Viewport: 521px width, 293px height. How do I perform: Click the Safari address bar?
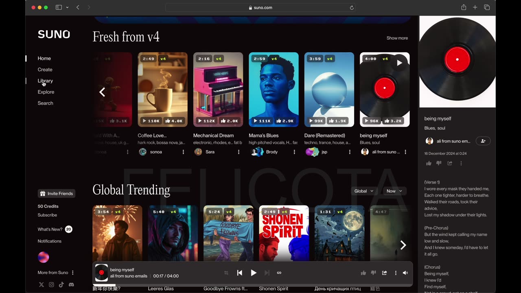tap(260, 7)
